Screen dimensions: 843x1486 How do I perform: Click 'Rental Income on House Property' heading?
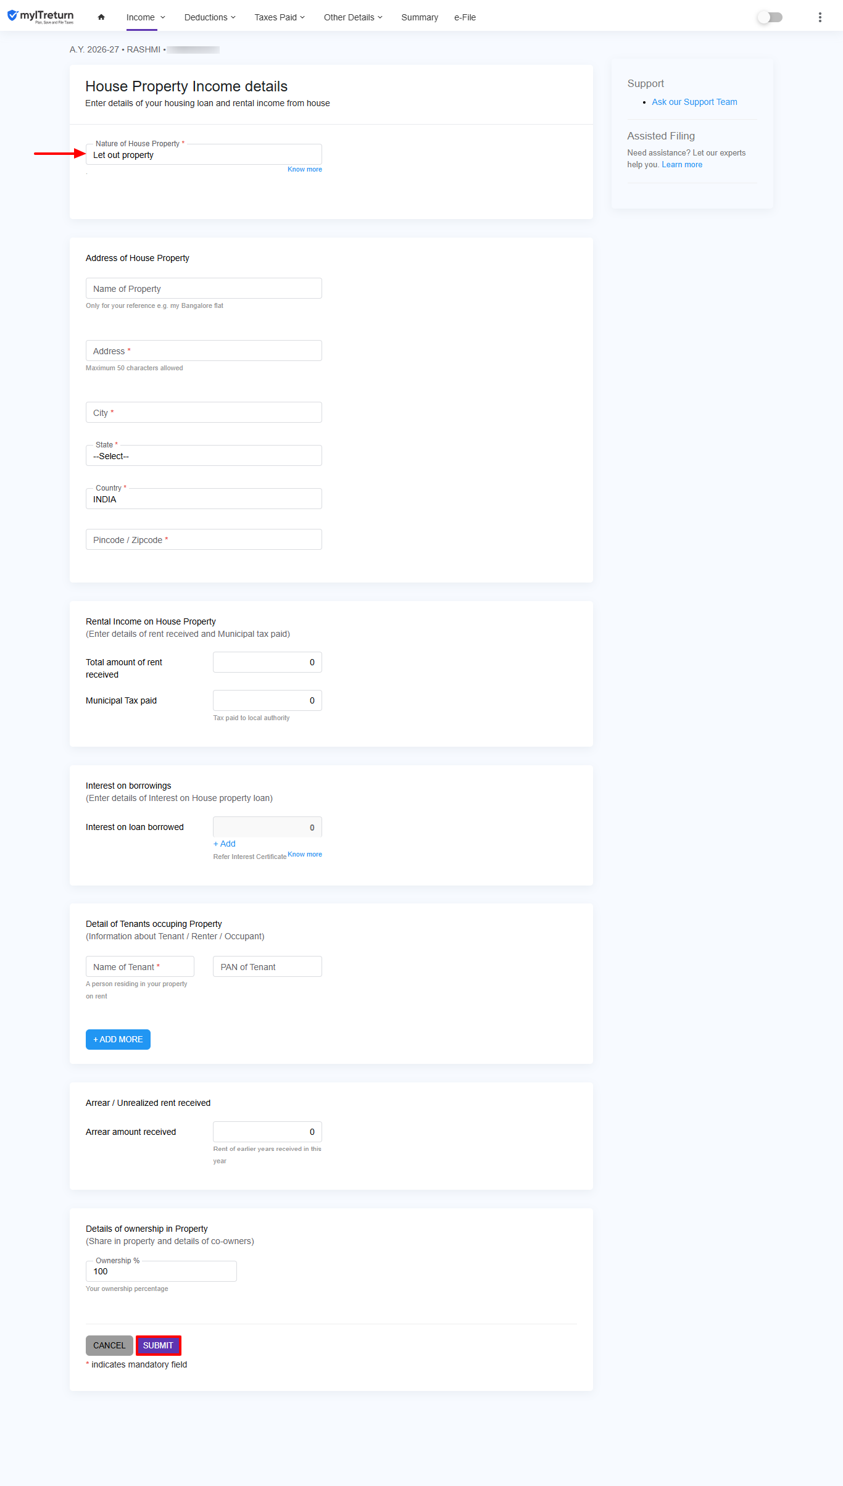(x=151, y=621)
